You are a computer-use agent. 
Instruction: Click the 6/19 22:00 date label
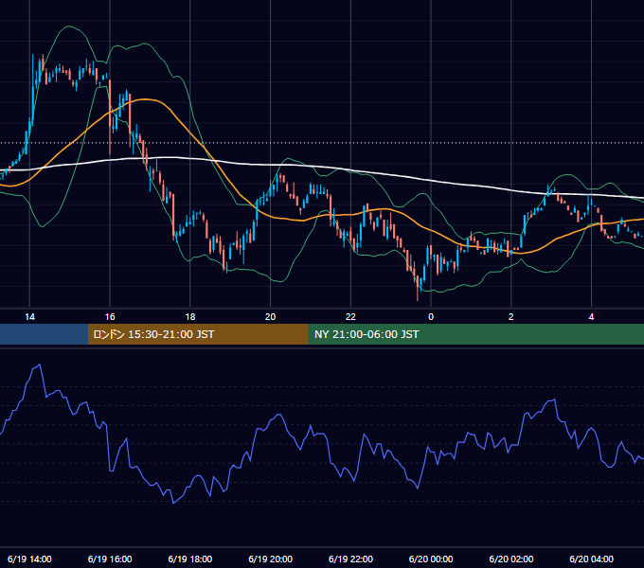[x=350, y=559]
